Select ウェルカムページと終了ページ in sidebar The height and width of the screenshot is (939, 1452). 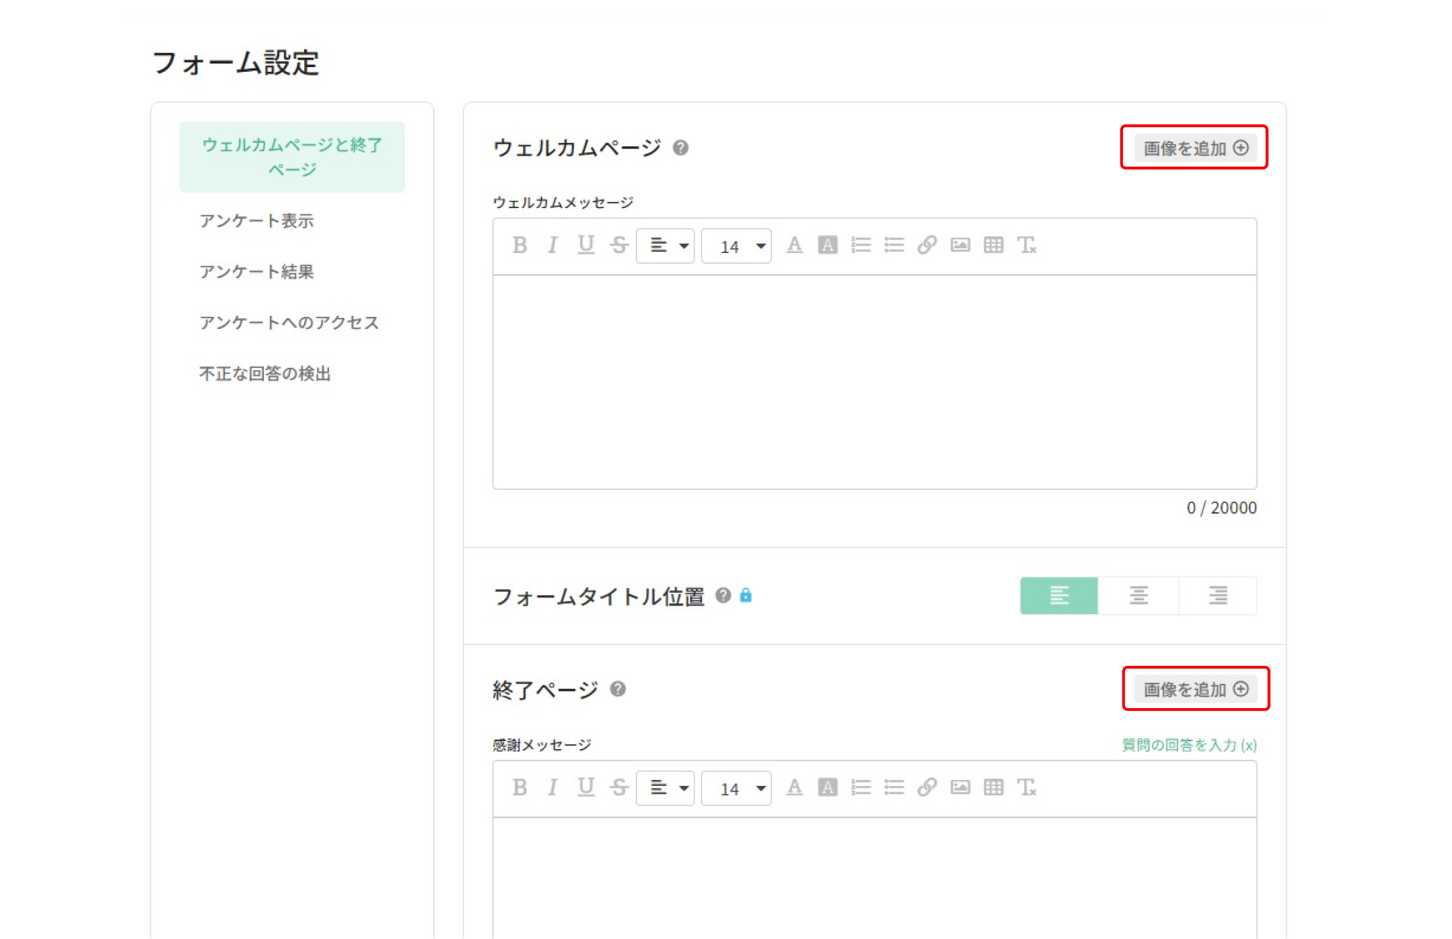pyautogui.click(x=292, y=157)
